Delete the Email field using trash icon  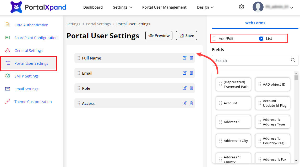tap(191, 73)
